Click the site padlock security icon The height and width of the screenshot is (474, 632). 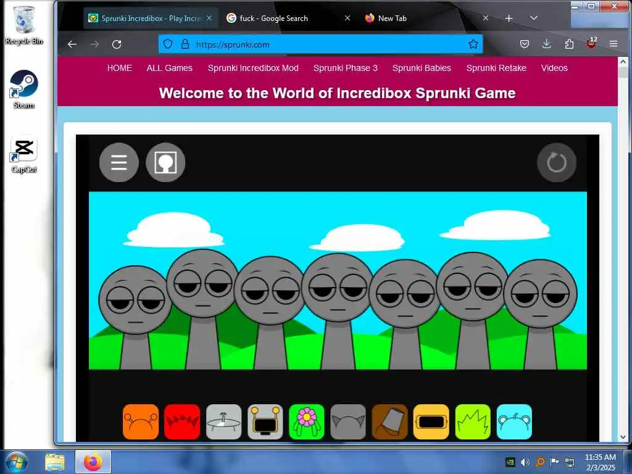point(185,44)
